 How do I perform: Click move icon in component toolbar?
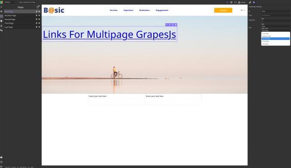(170, 25)
